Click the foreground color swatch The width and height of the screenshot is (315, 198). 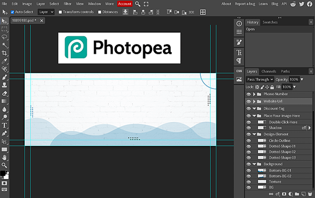tap(3, 173)
